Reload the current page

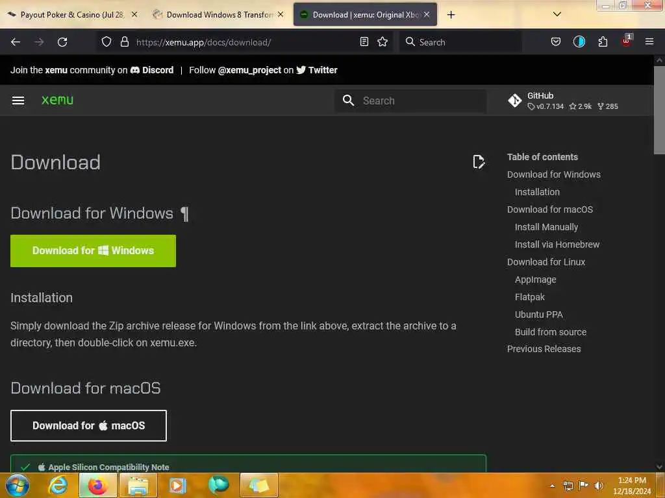pos(62,42)
